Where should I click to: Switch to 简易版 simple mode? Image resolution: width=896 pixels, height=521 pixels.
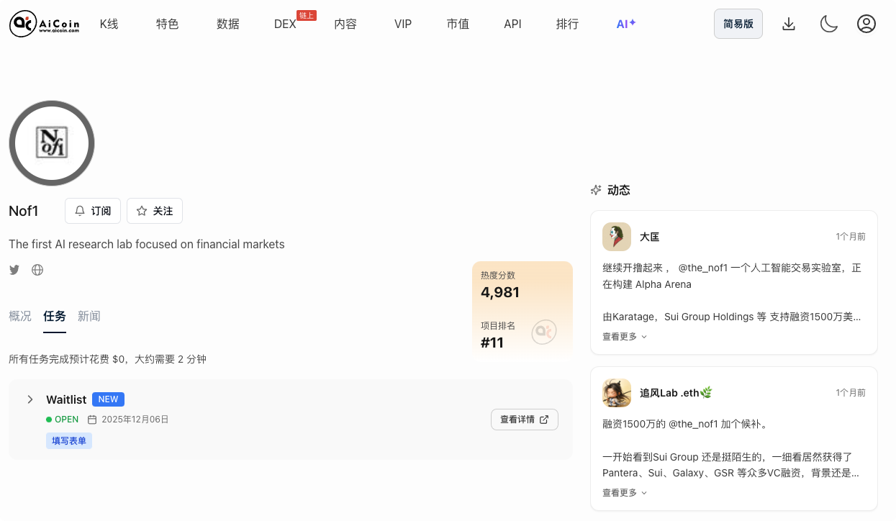[x=738, y=24]
